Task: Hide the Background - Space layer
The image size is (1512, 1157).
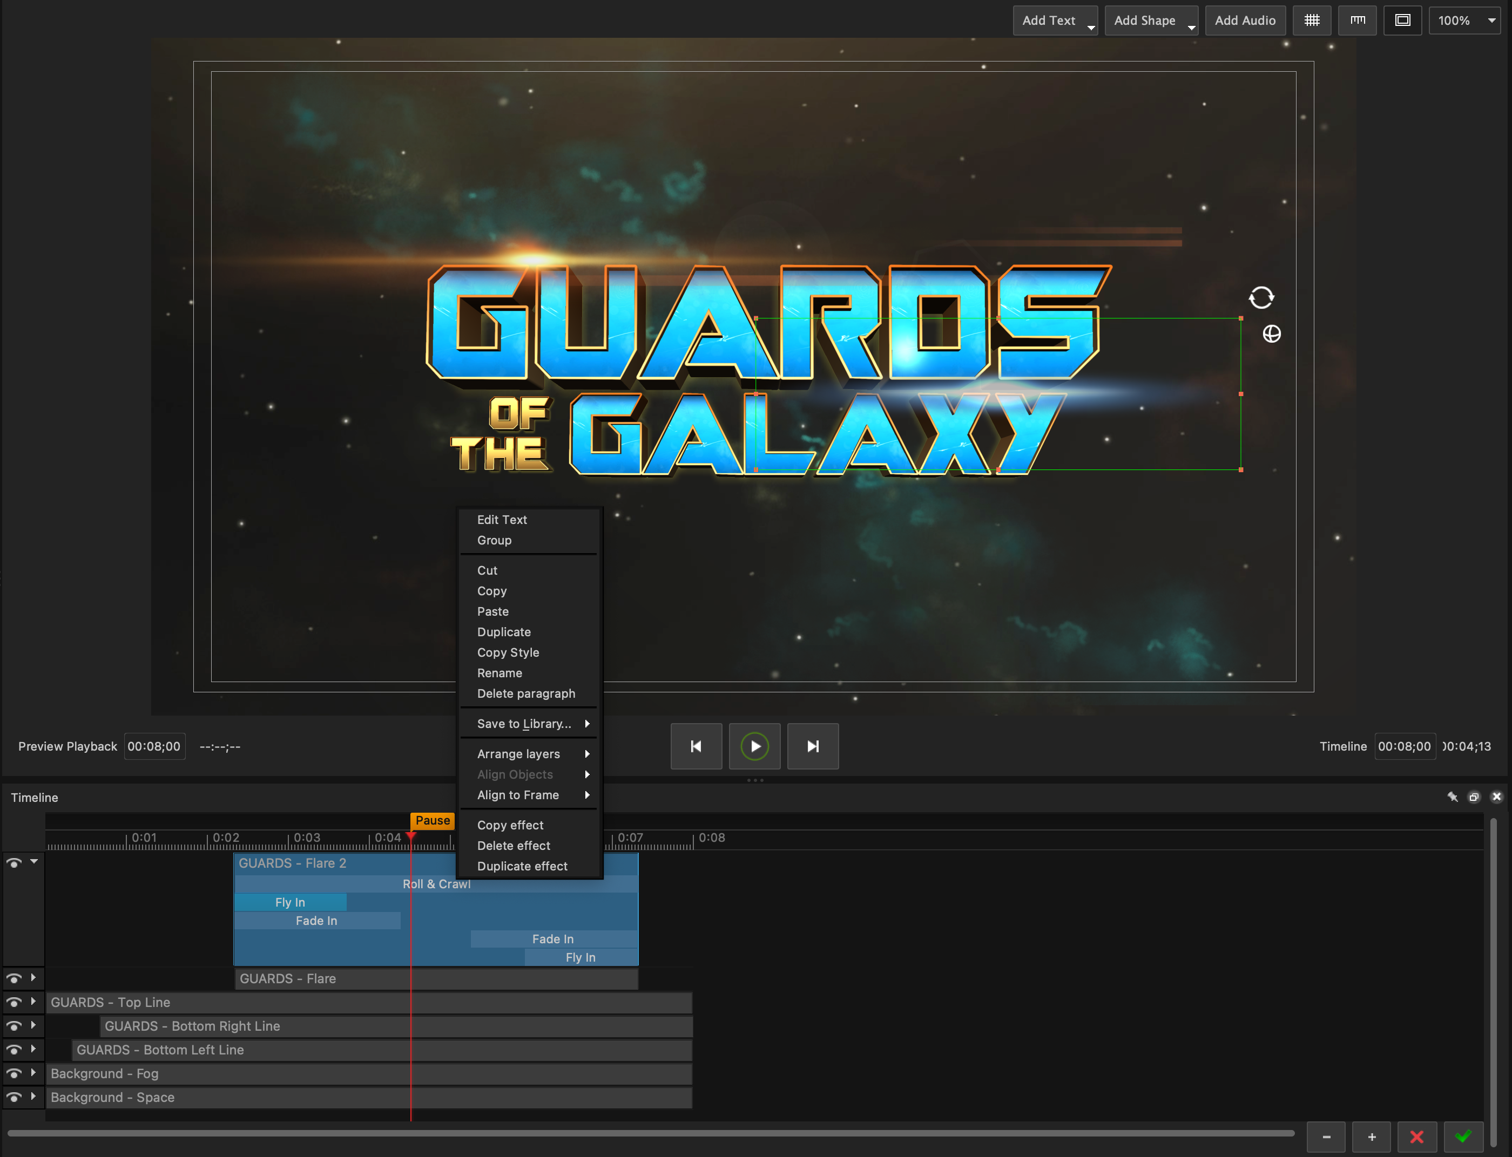Action: click(x=14, y=1097)
